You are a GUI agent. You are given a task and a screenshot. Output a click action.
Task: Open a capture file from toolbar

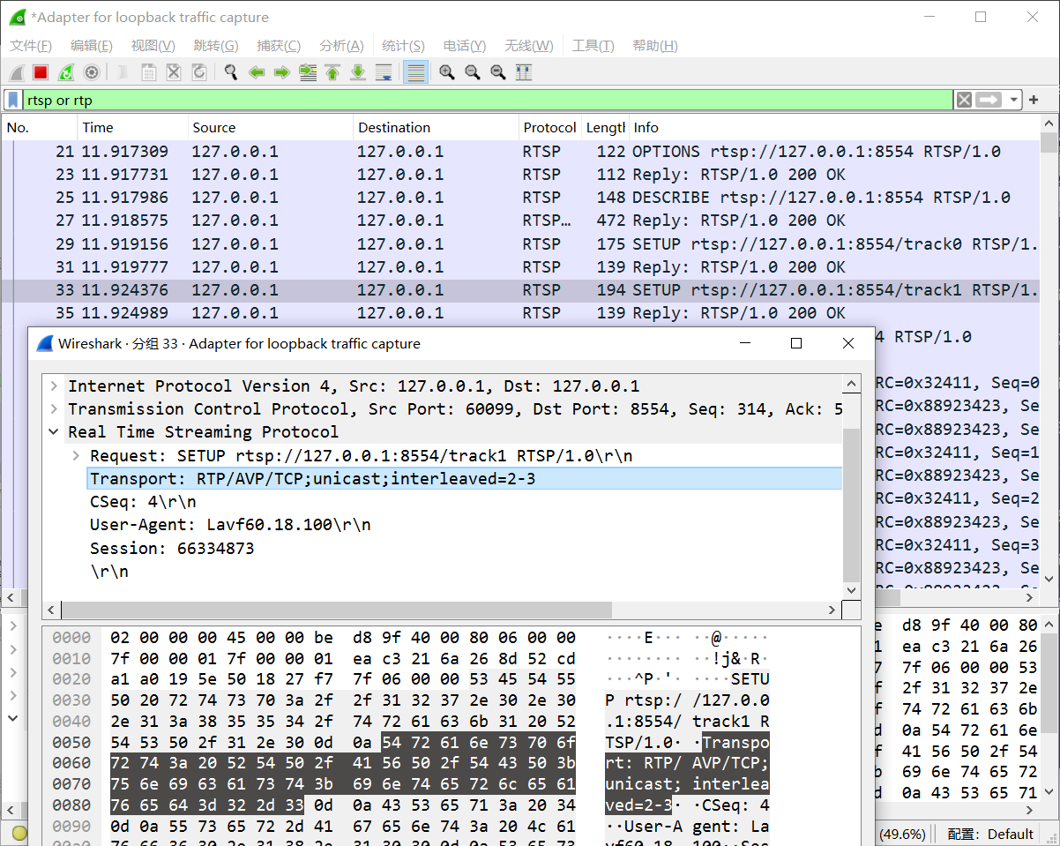pyautogui.click(x=123, y=72)
